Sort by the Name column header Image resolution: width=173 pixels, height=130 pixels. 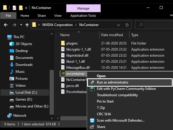tap(65, 35)
